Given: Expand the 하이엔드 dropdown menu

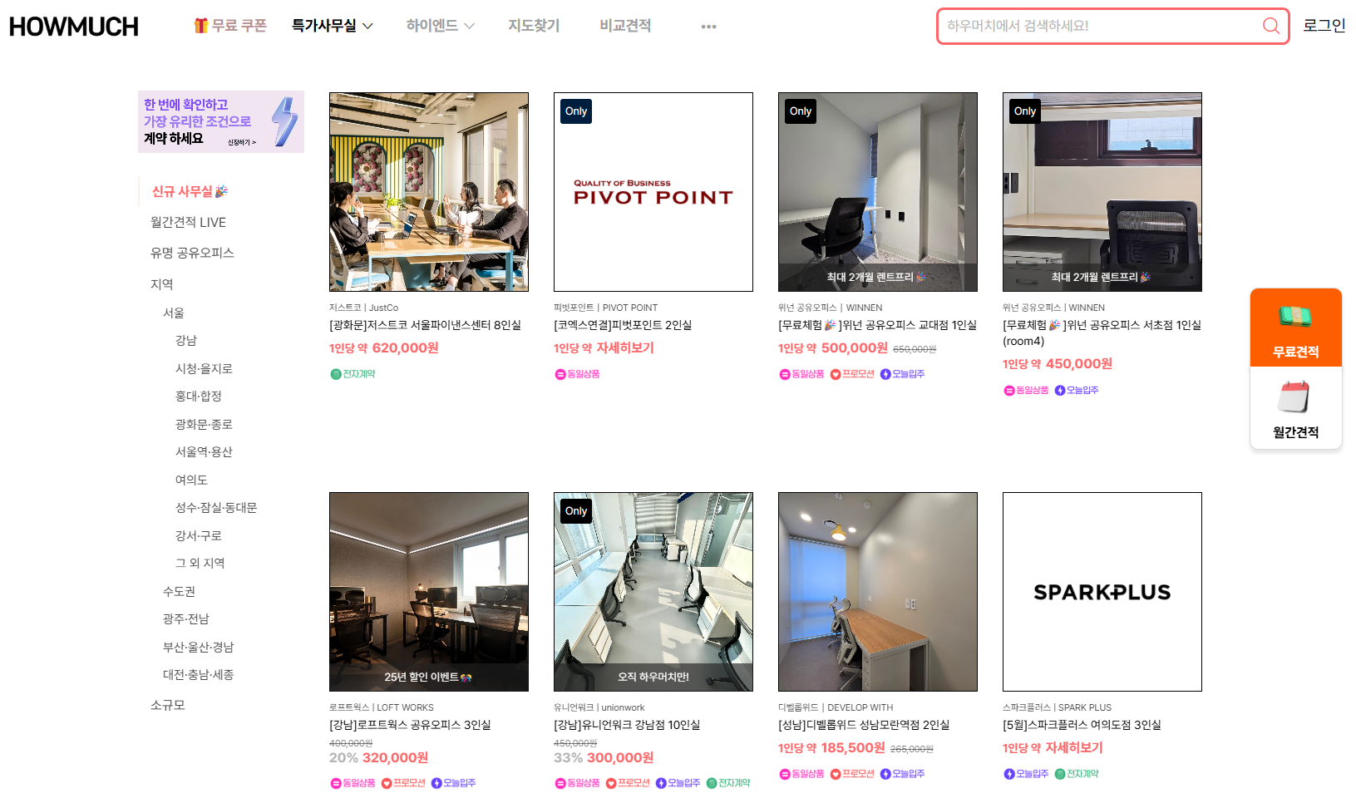Looking at the screenshot, I should tap(440, 26).
